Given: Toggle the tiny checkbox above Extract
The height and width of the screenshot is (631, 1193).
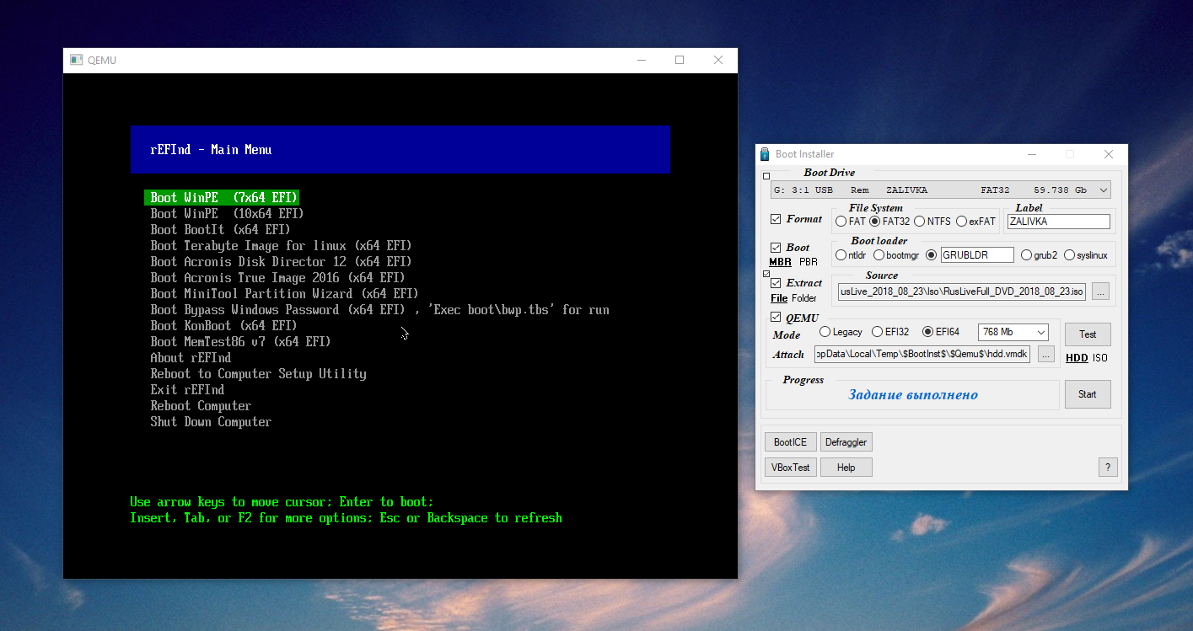Looking at the screenshot, I should (766, 274).
